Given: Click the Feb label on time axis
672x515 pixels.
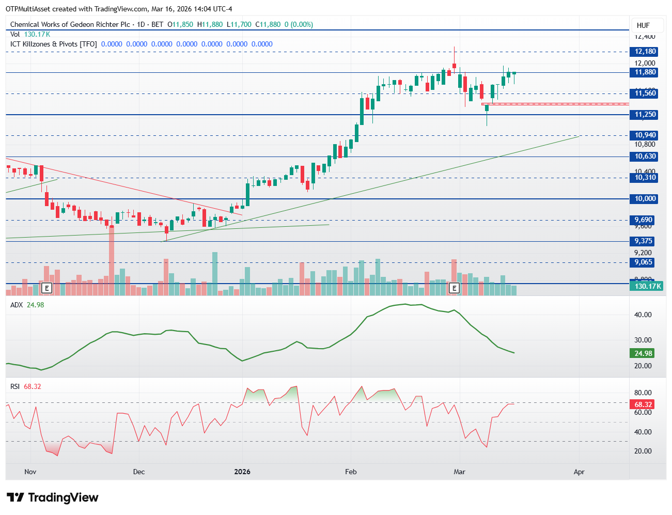Looking at the screenshot, I should [x=351, y=472].
